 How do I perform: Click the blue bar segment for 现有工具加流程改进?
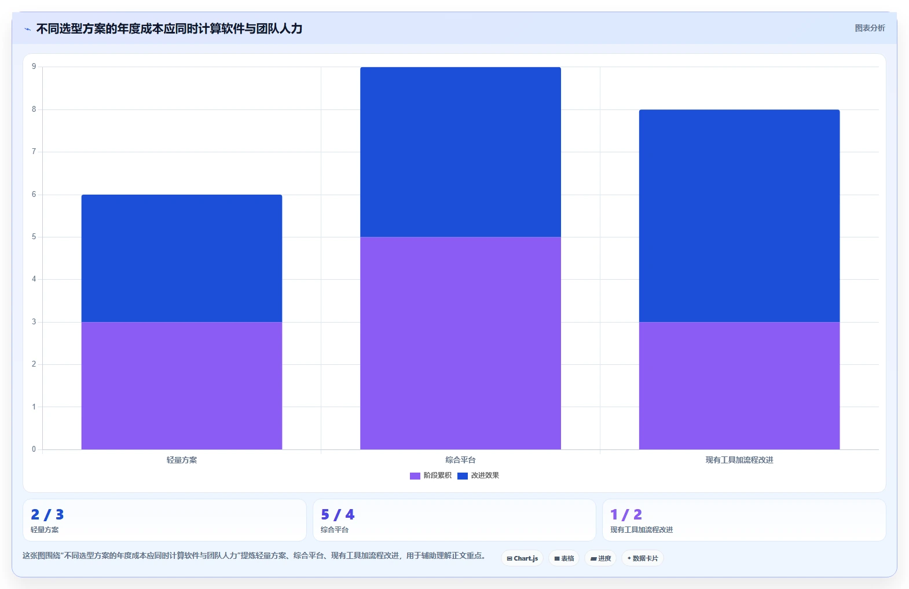739,215
